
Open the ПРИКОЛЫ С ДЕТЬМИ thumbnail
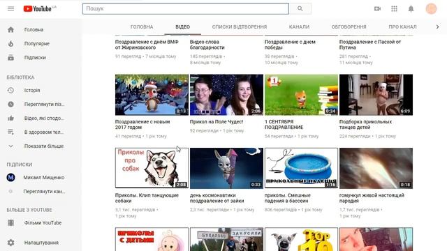[152, 239]
